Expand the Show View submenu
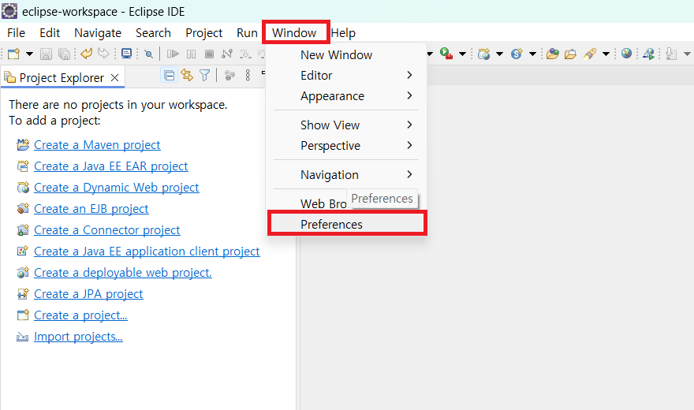 (x=346, y=125)
